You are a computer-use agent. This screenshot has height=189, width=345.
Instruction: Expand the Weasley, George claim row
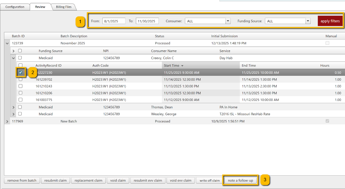coord(13,114)
